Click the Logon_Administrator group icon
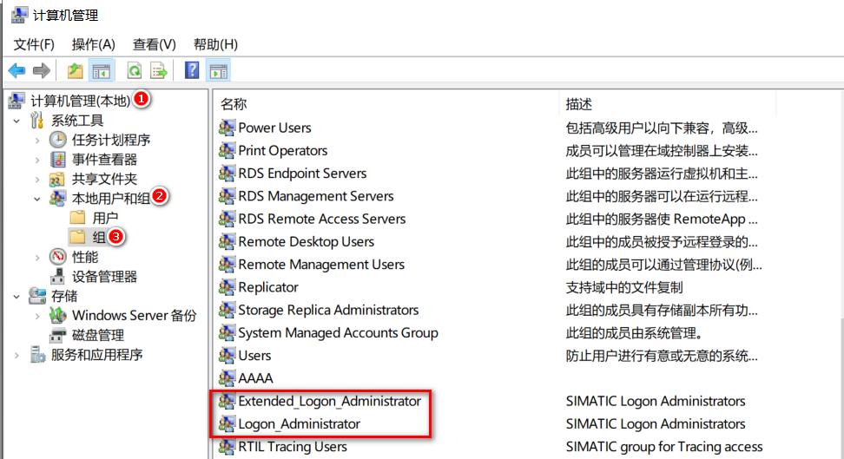The height and width of the screenshot is (459, 844). coord(227,424)
